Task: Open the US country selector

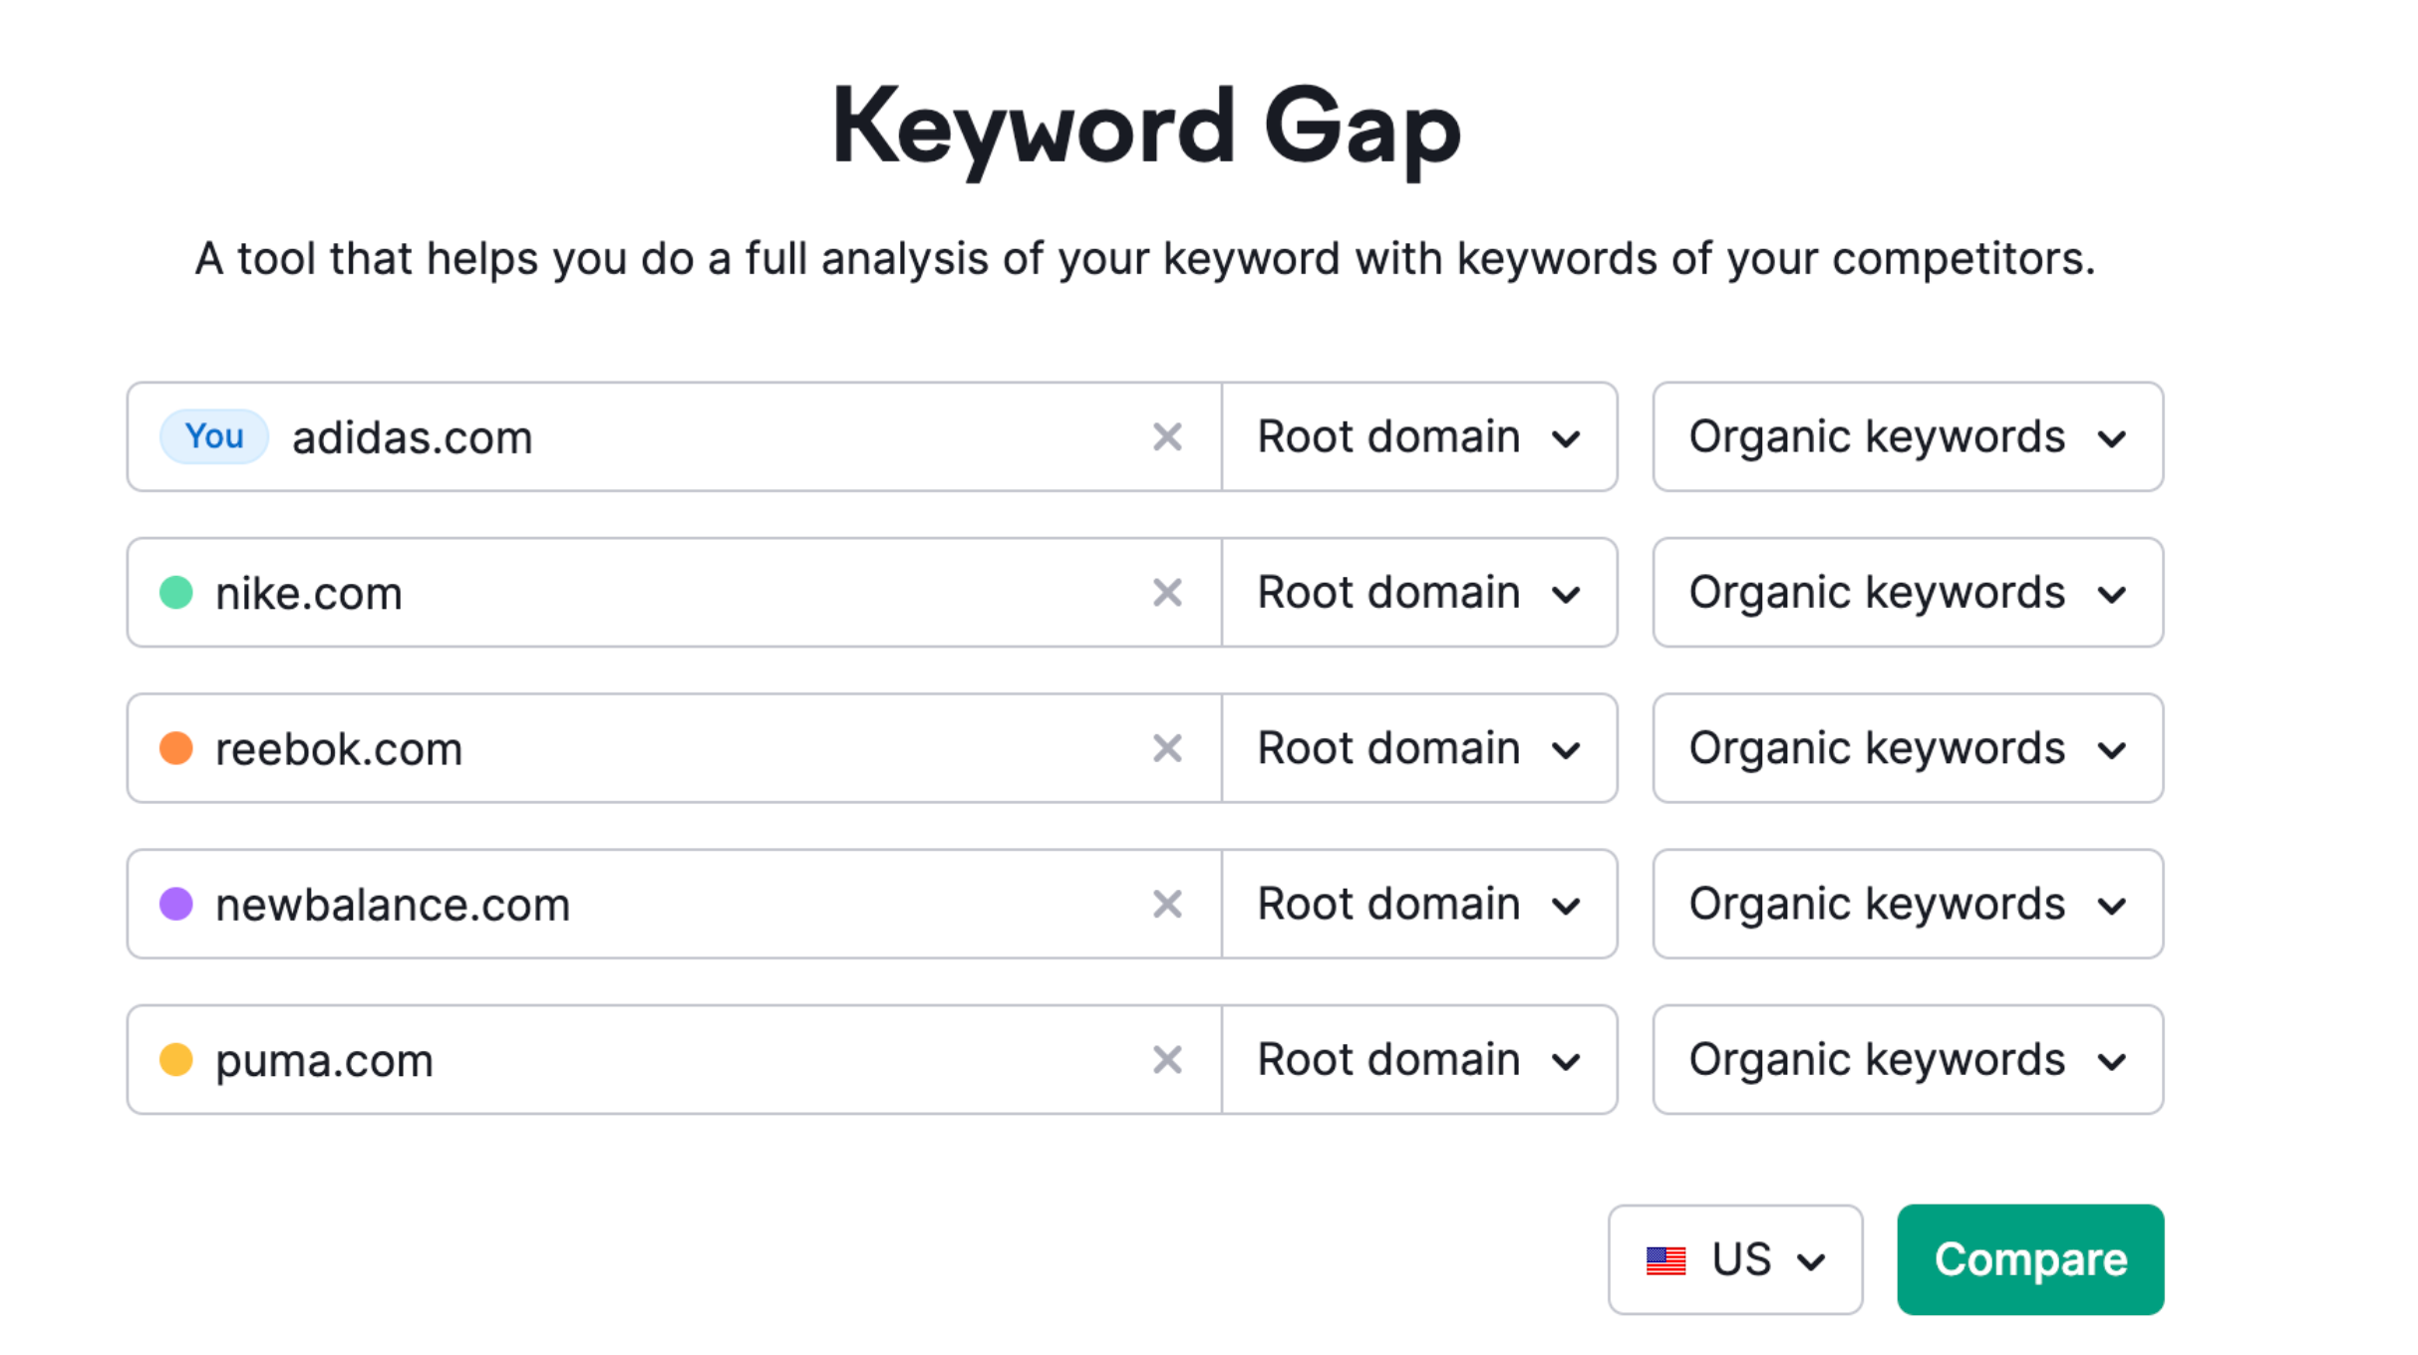Action: click(1735, 1260)
